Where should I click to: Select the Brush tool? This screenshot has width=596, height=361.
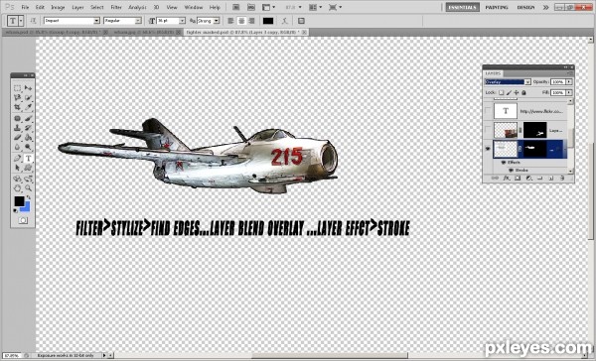point(29,118)
